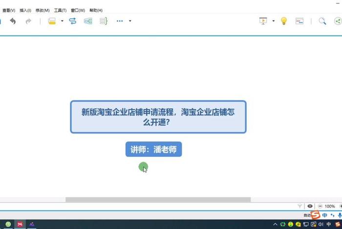Click the display settings tray icon

(x=314, y=224)
